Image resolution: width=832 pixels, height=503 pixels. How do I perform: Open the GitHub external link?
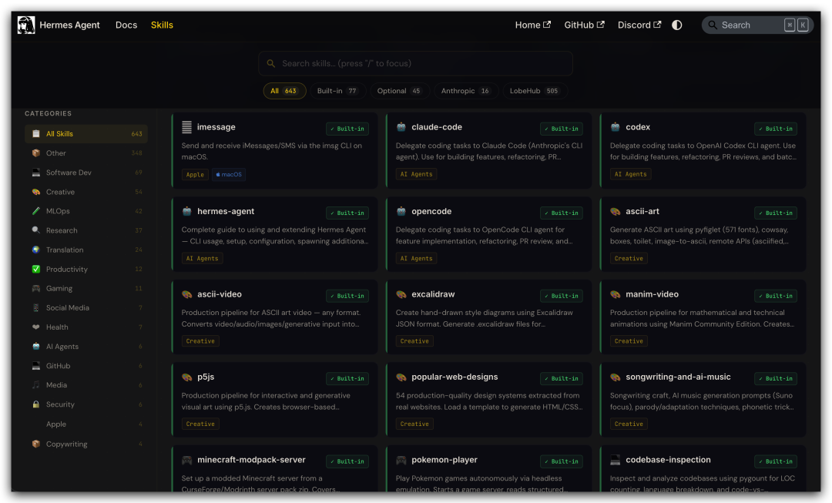point(584,25)
